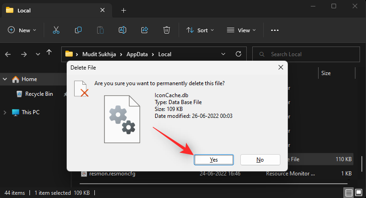Image resolution: width=366 pixels, height=198 pixels.
Task: Add a new tab with plus button
Action: (x=123, y=10)
